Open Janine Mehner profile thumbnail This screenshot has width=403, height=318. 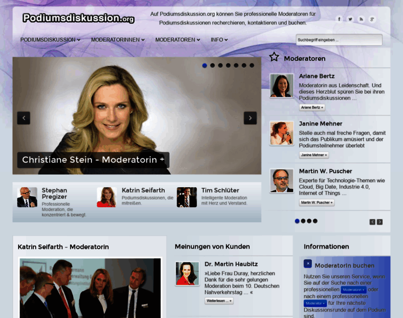[282, 134]
